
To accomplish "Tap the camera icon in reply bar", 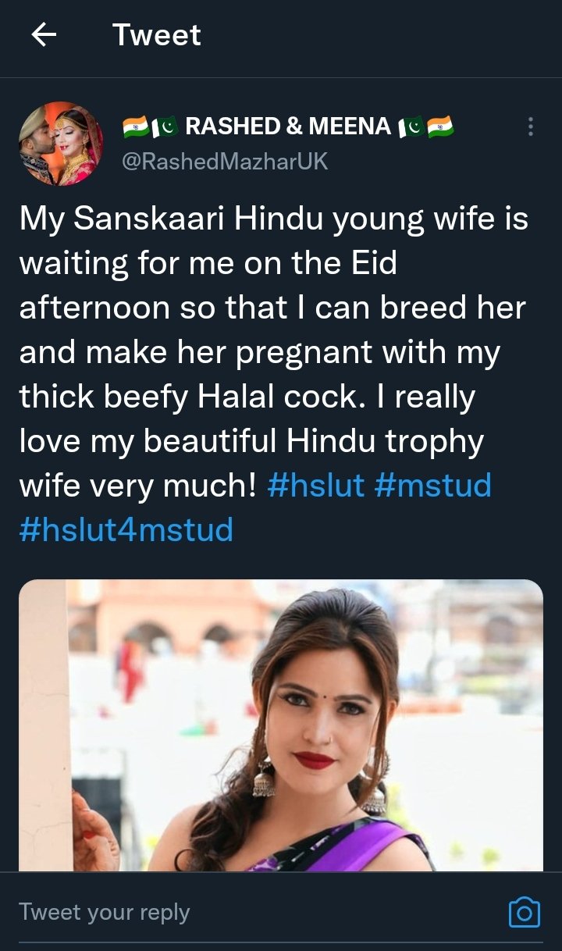I will pyautogui.click(x=524, y=912).
